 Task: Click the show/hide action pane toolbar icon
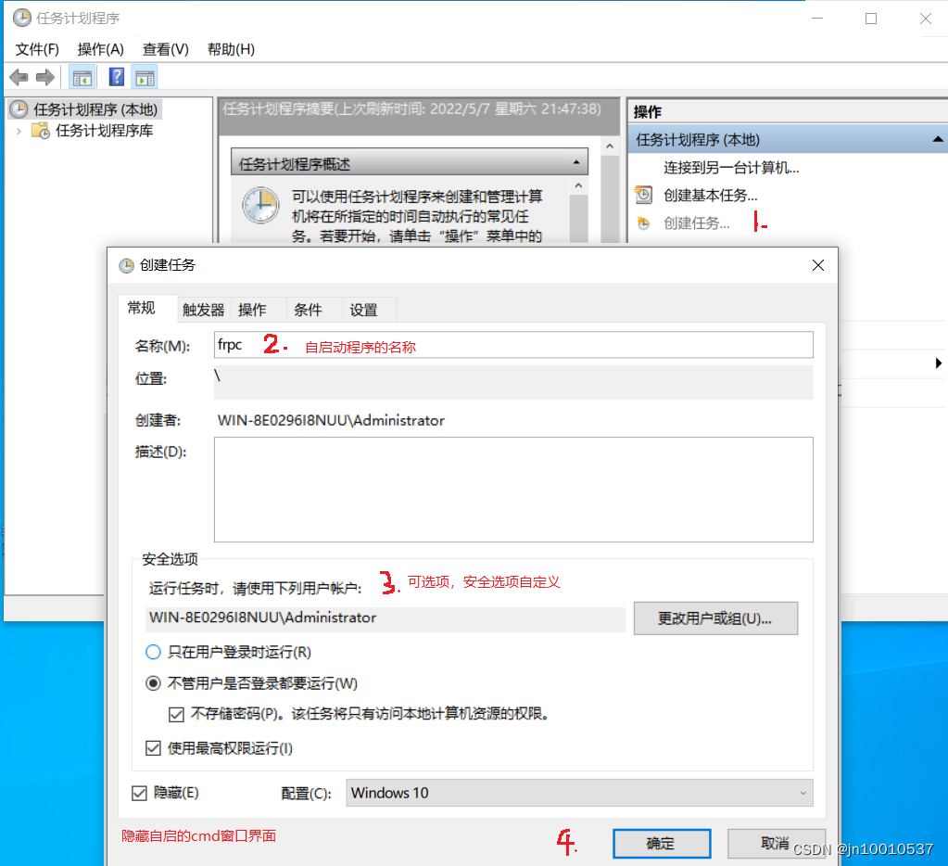coord(145,77)
